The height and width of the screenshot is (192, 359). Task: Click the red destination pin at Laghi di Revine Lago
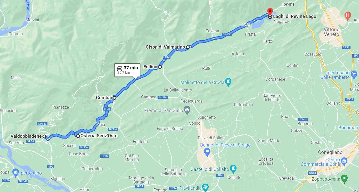(270, 12)
